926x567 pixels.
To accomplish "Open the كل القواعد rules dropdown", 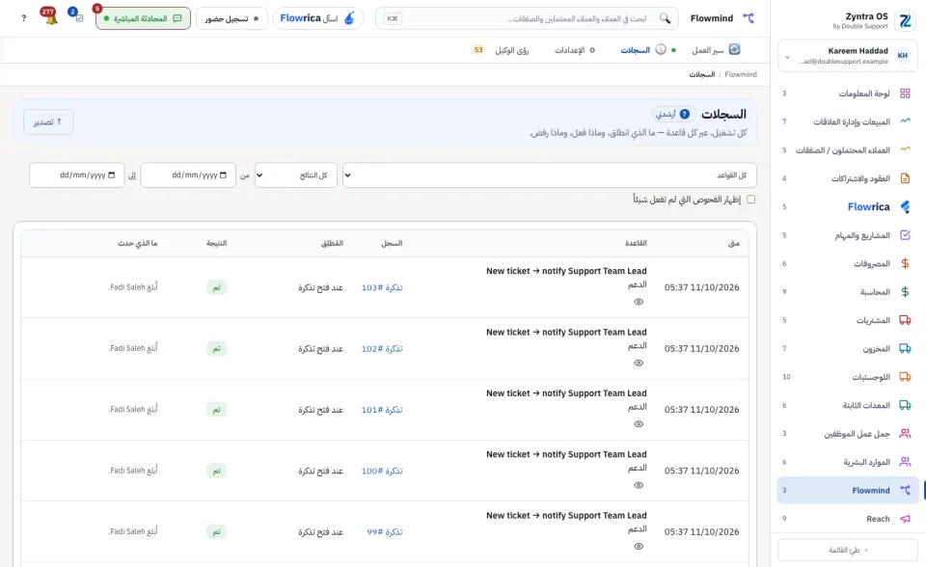I will 549,175.
